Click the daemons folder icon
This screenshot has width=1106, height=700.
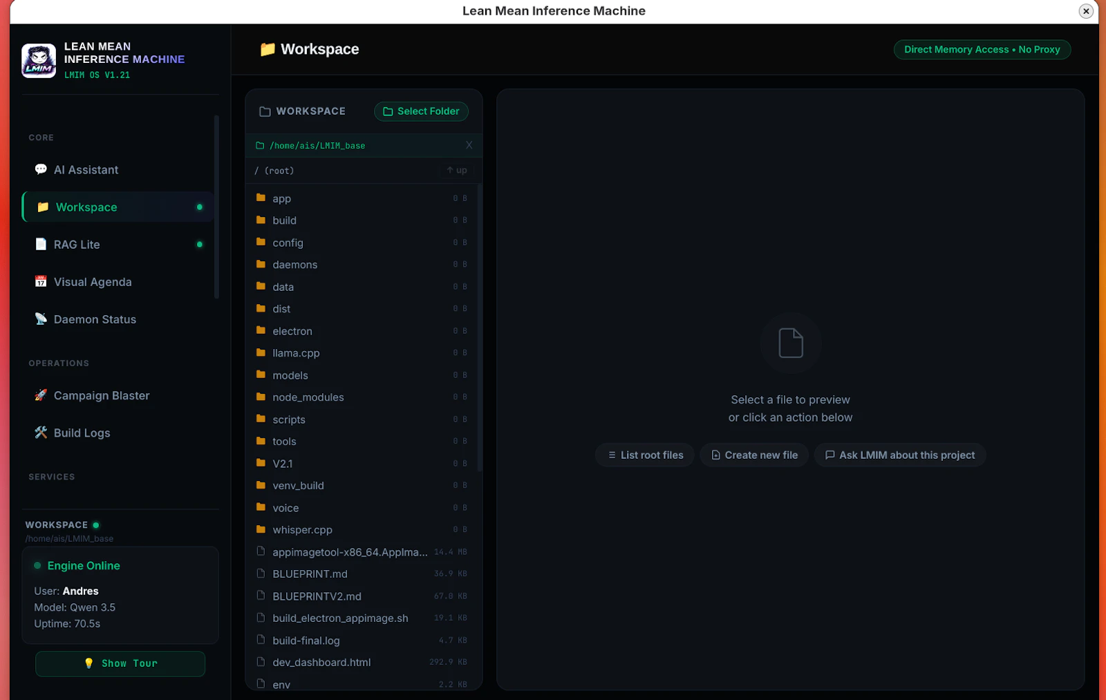click(261, 264)
